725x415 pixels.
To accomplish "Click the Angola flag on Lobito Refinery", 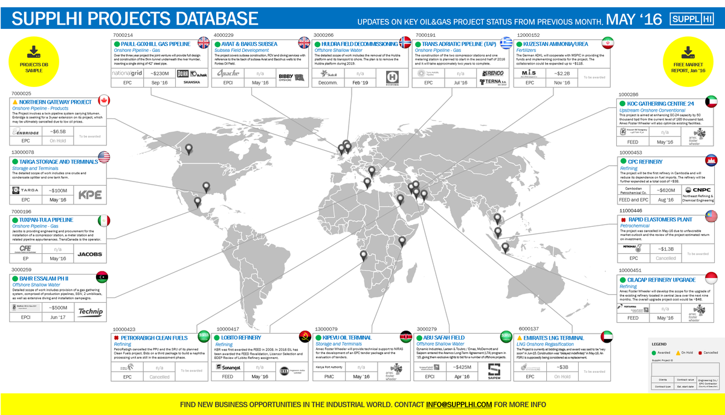I will point(304,337).
